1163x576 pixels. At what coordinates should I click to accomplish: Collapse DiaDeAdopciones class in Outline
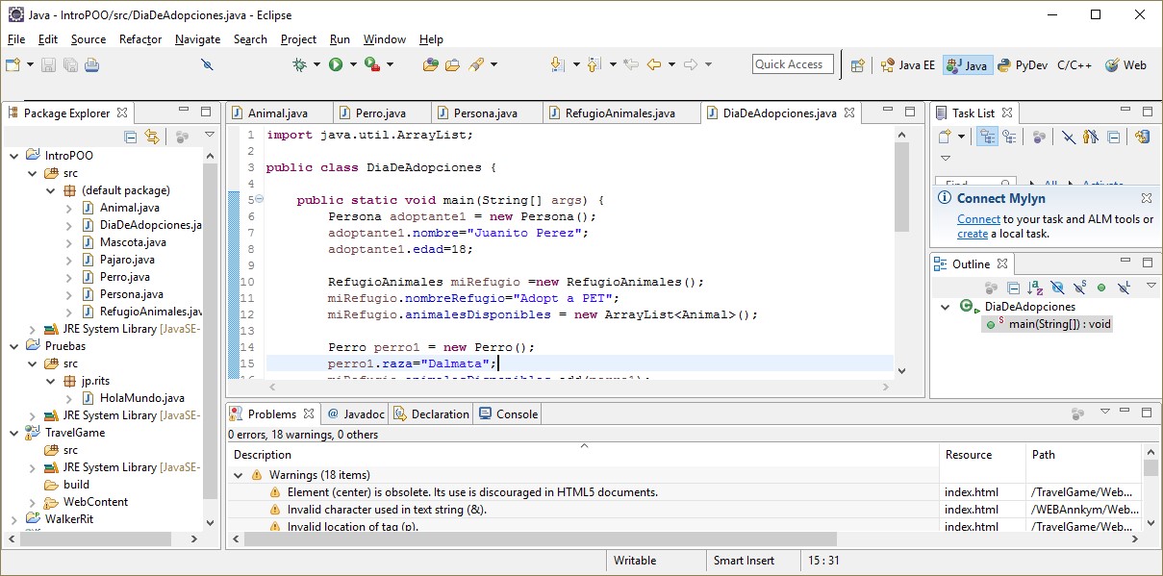[x=946, y=307]
